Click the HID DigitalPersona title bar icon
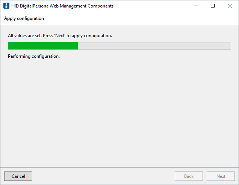This screenshot has height=185, width=239. click(x=6, y=6)
